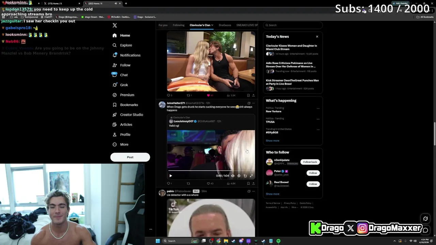Image resolution: width=436 pixels, height=245 pixels.
Task: Click the X search field
Action: coord(293,25)
